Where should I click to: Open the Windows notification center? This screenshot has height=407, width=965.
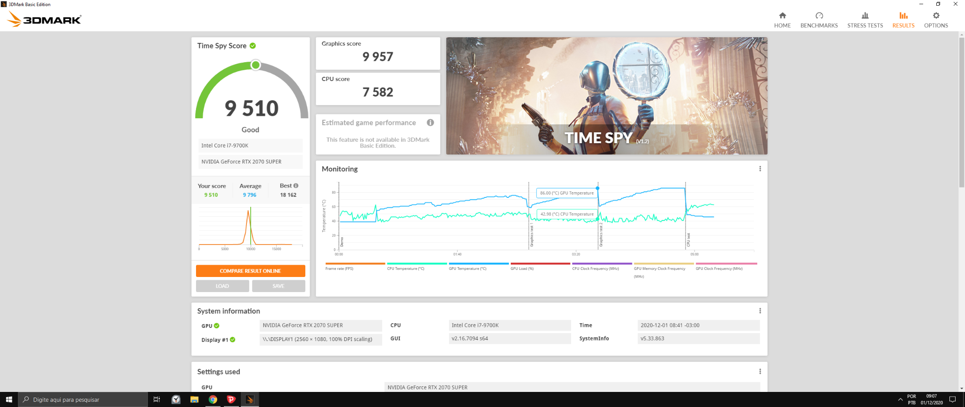[x=952, y=399]
